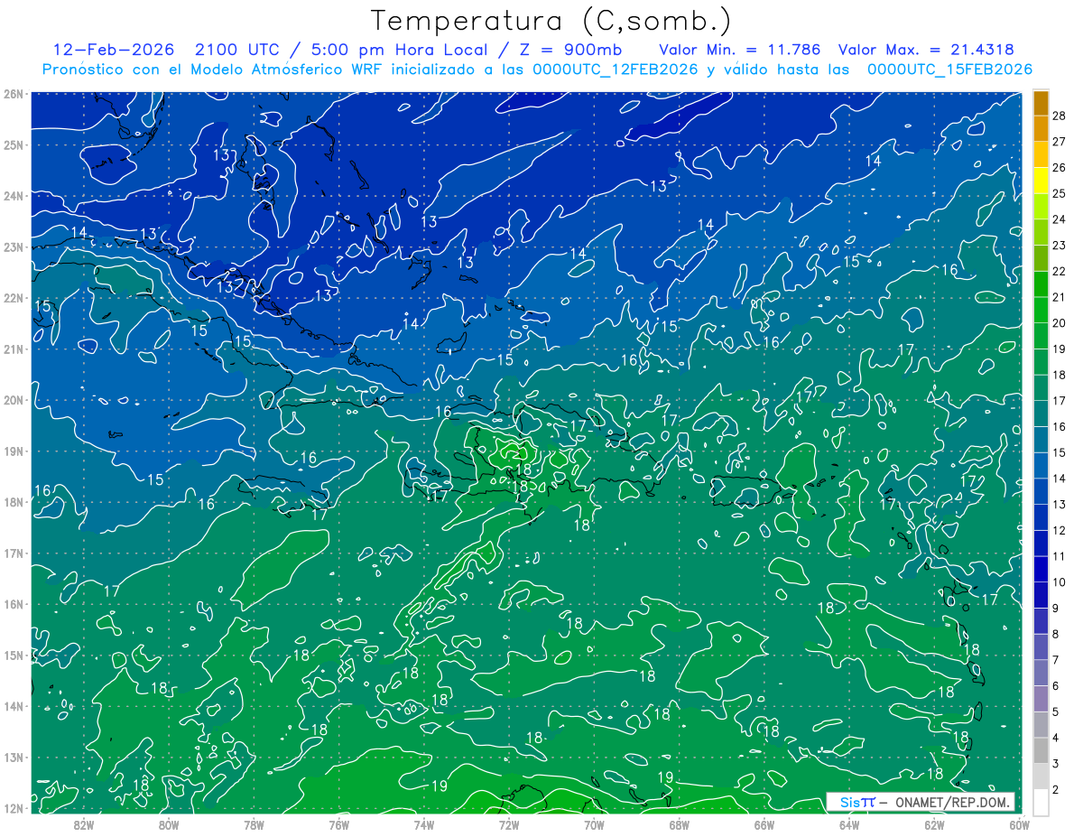Click the "26N" latitude axis label
Screen dimensions: 1083x837
(x=14, y=93)
